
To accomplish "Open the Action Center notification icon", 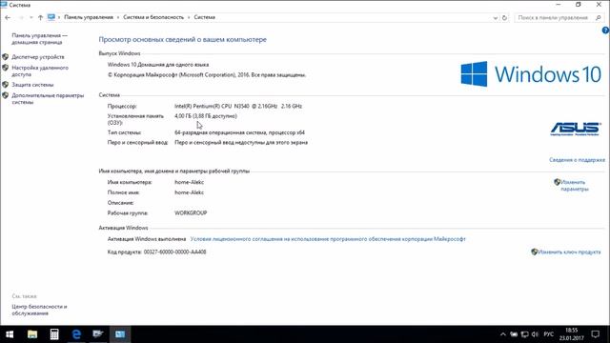I will 596,334.
